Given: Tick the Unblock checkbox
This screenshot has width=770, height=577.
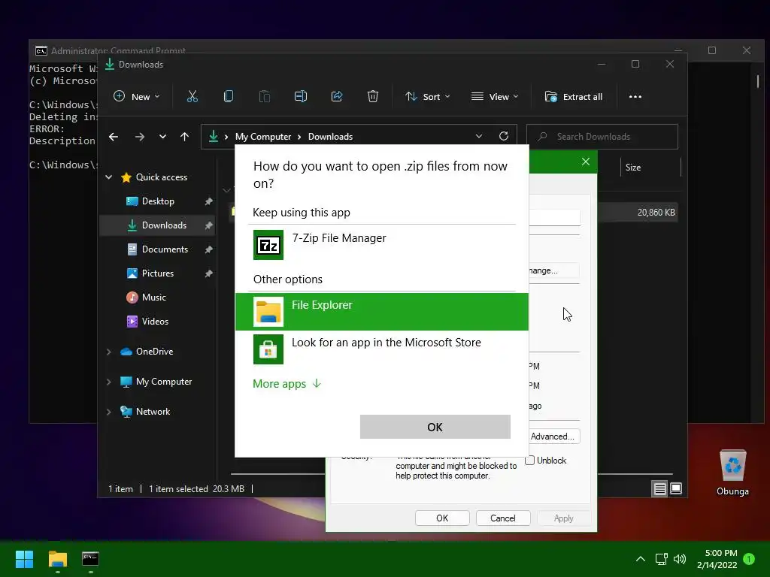Looking at the screenshot, I should pos(530,461).
